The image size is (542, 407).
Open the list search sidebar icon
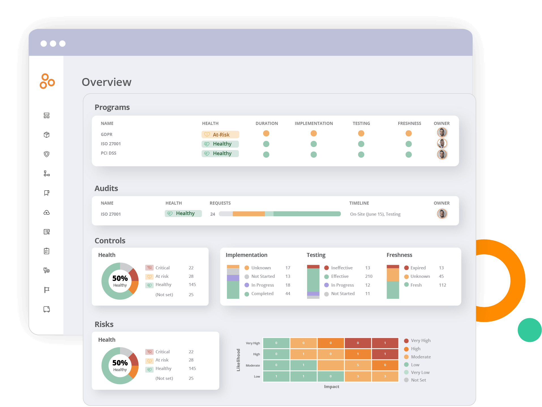click(47, 232)
